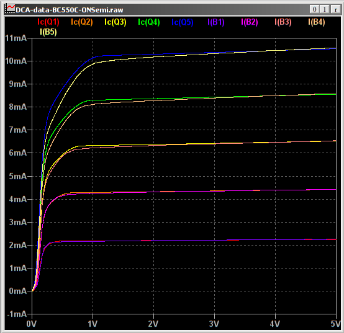Select the Ic(Q2) trace label
Screen dimensions: 344x333
pos(82,22)
